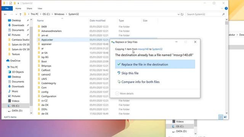The height and width of the screenshot is (137, 244).
Task: Click the search magnifier icon
Action: (223, 14)
